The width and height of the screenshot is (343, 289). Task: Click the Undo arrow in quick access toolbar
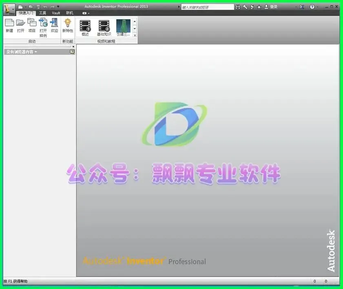(45, 7)
